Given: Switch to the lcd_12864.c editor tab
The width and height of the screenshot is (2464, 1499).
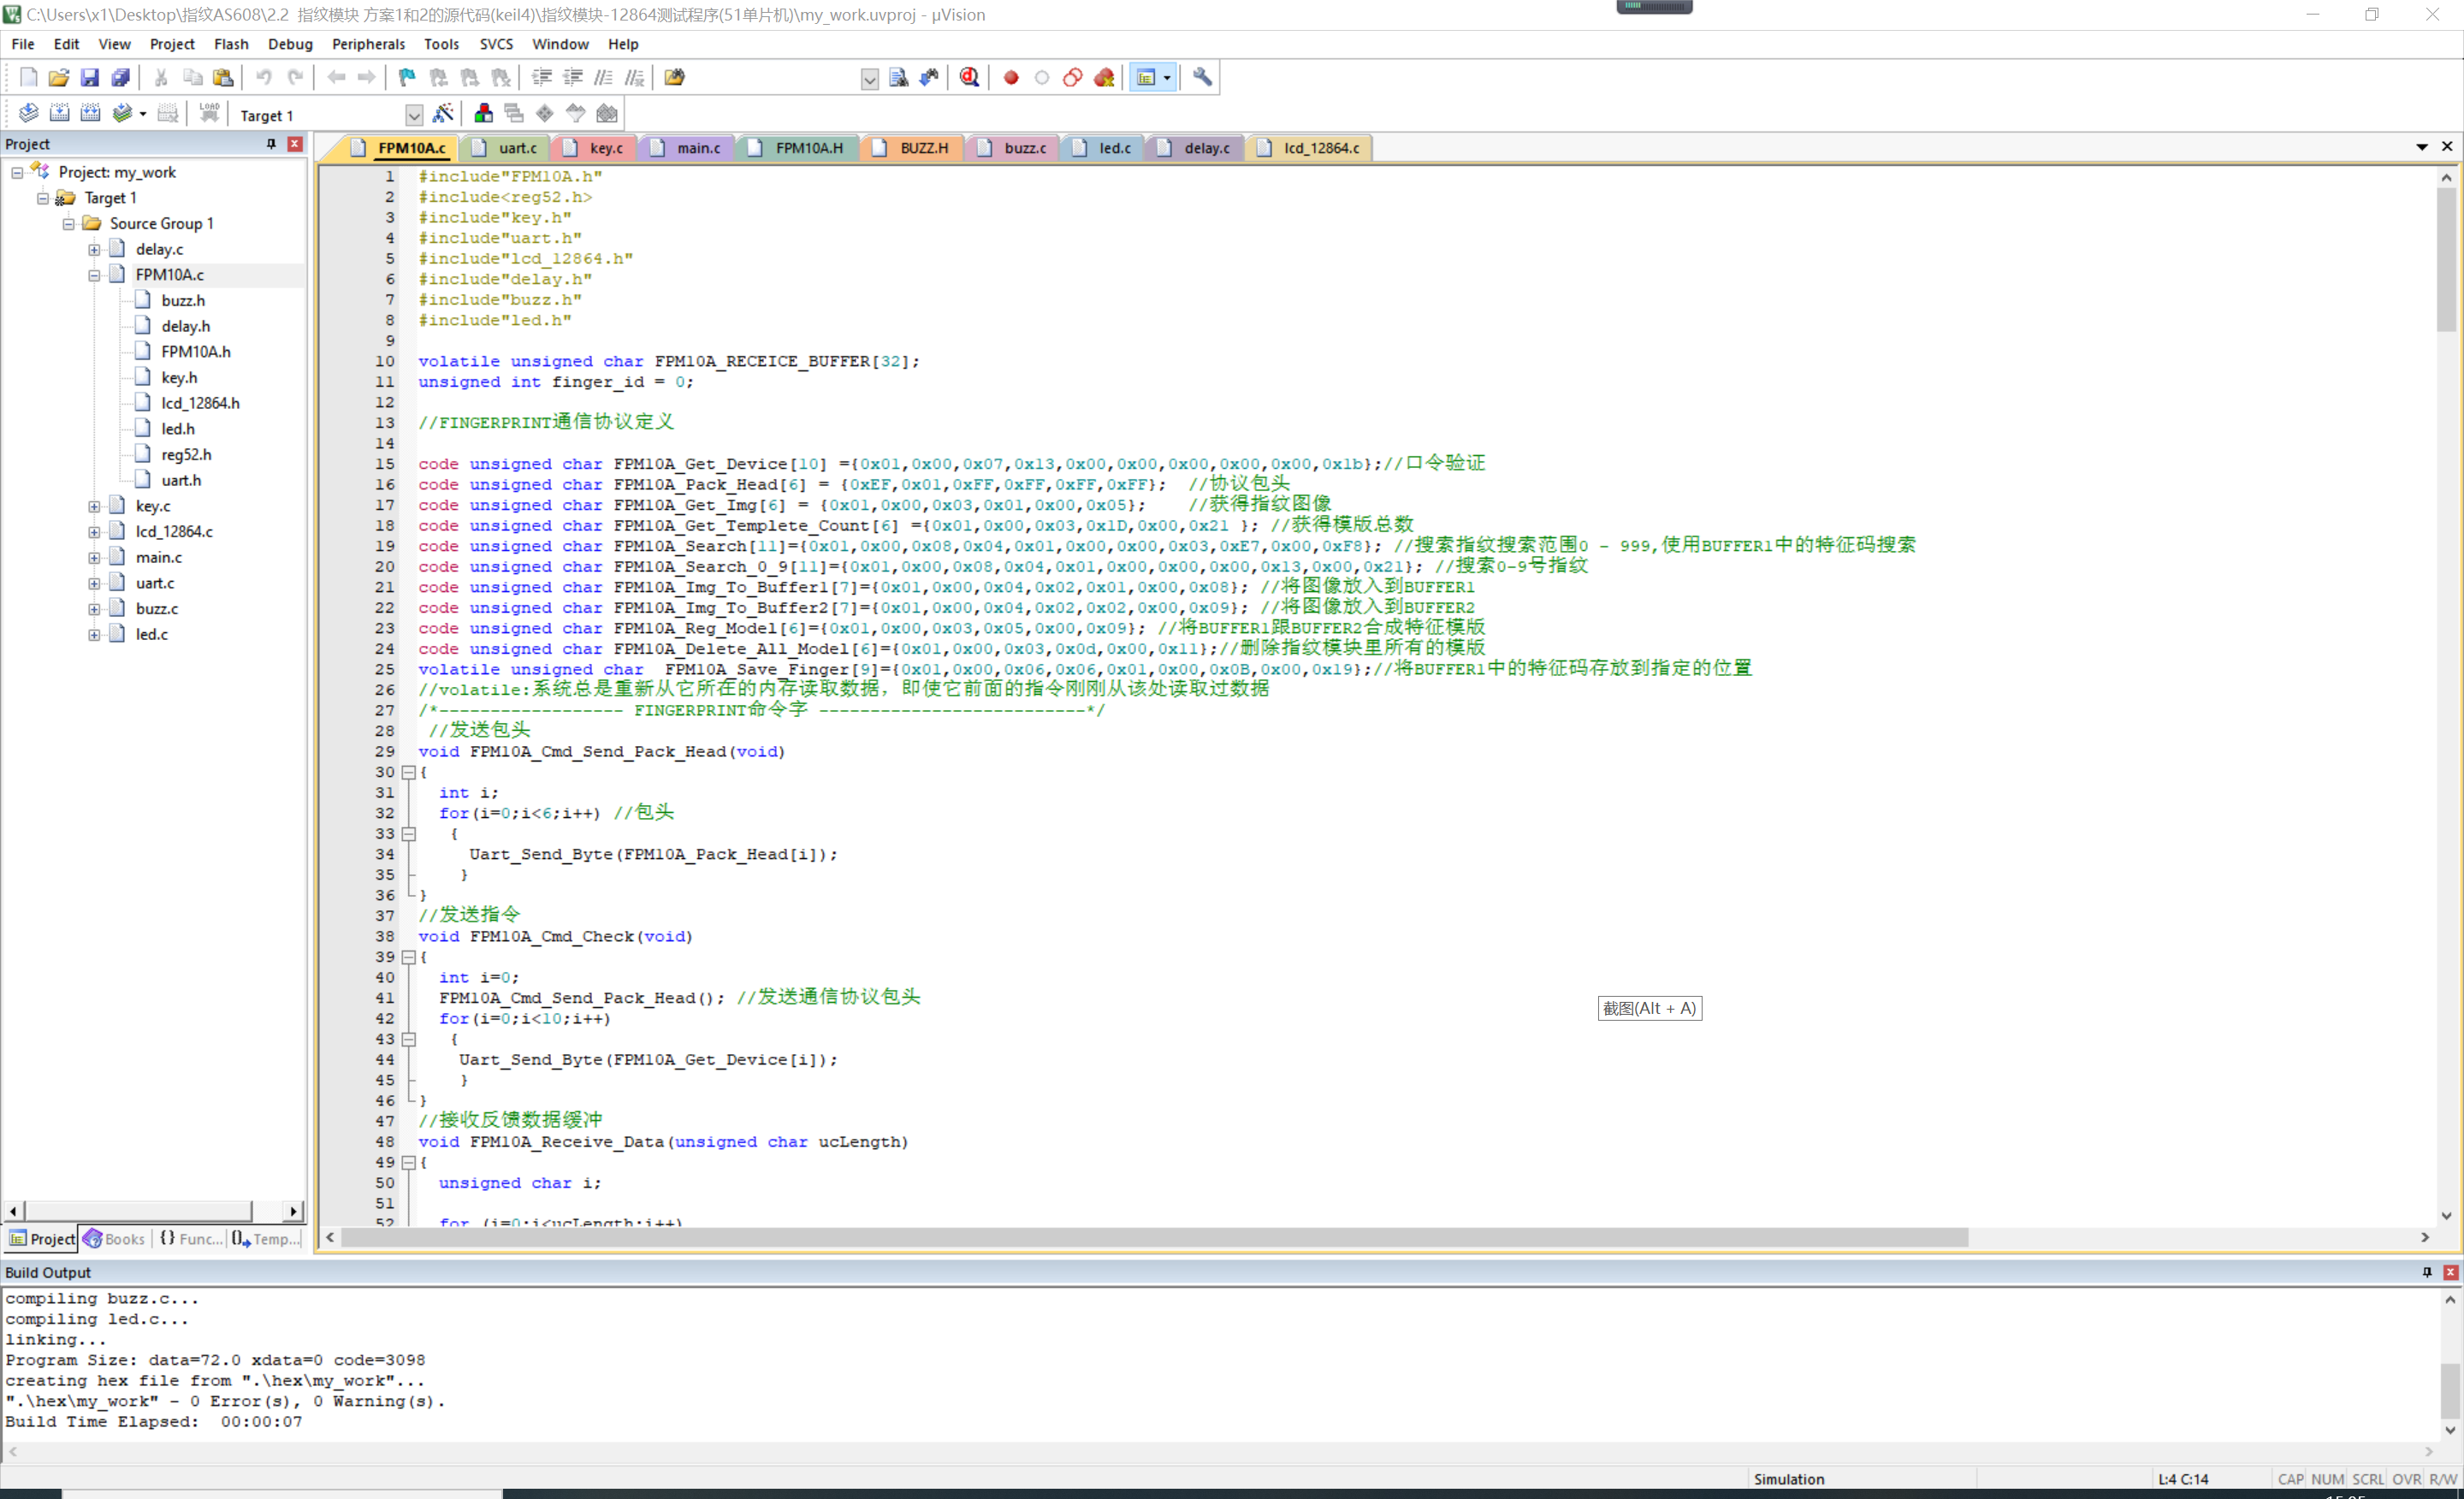Looking at the screenshot, I should tap(1309, 148).
